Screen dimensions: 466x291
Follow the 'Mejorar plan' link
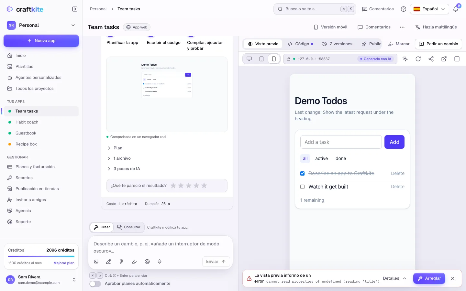point(64,263)
